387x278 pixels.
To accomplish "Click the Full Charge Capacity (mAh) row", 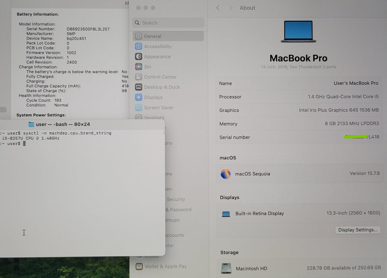I will click(77, 86).
